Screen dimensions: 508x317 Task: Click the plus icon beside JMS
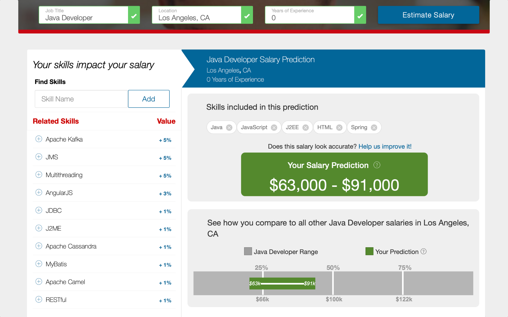39,157
